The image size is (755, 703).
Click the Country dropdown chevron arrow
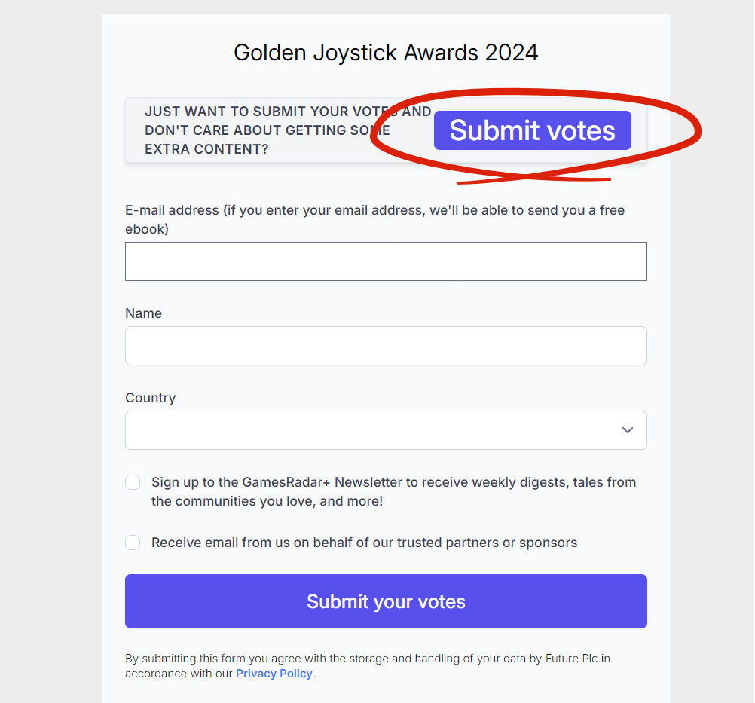point(627,430)
